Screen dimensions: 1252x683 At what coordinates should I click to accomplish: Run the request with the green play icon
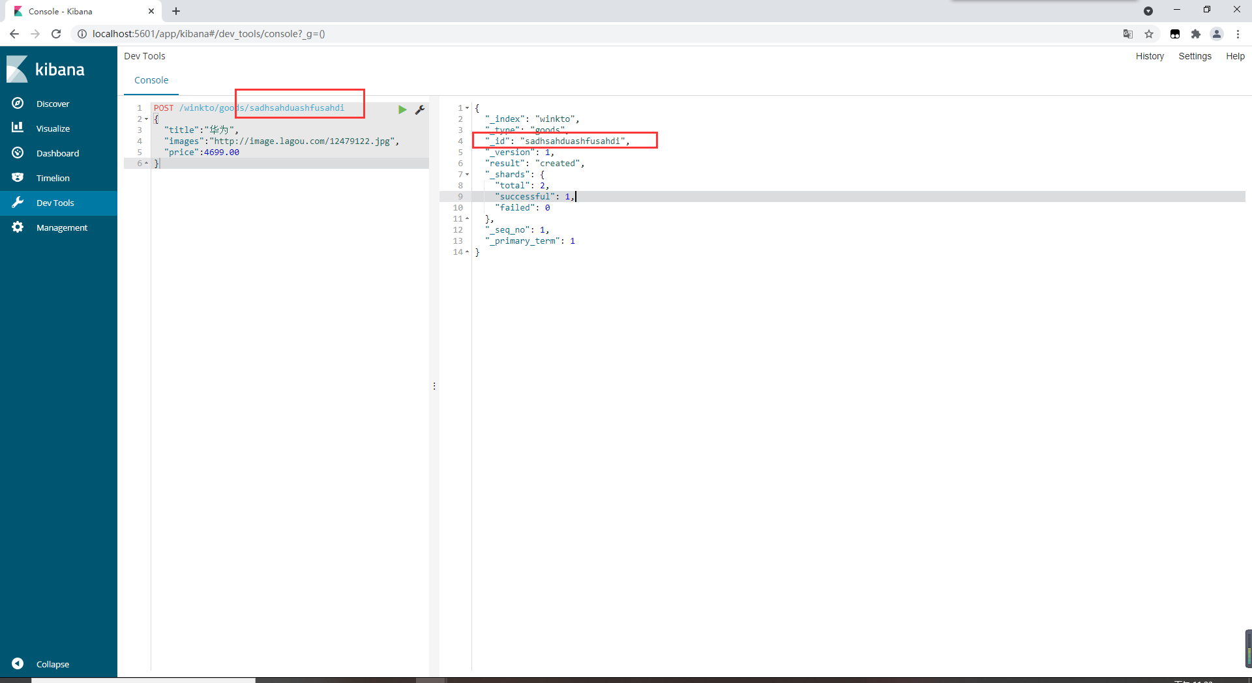tap(402, 109)
